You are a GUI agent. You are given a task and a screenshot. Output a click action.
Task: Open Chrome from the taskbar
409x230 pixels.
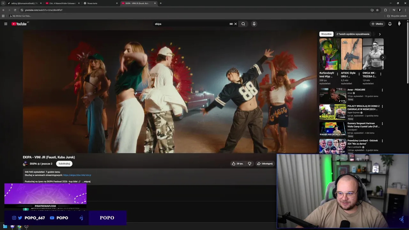pos(19,226)
